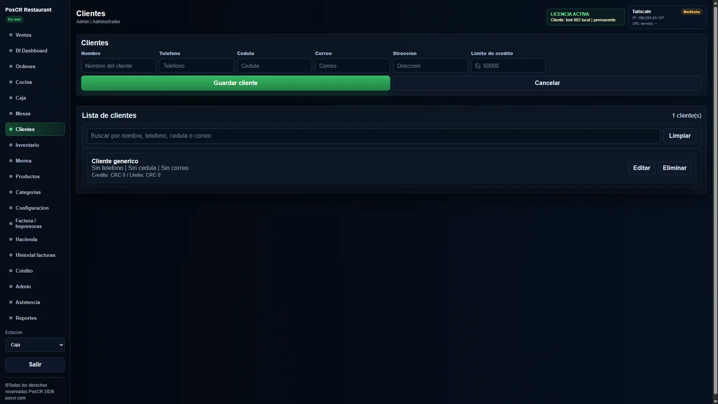Delete Cliente generico with Eliminar
This screenshot has height=404, width=718.
click(x=675, y=168)
